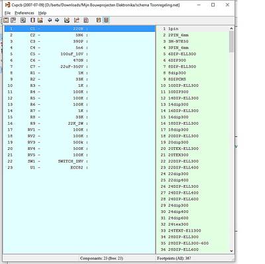
Task: Open the Preferences menu
Action: click(25, 13)
